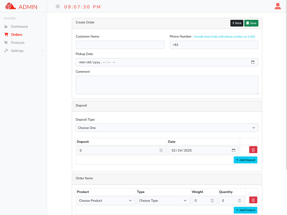Click the Add Deposit button
287x215 pixels.
click(x=245, y=160)
